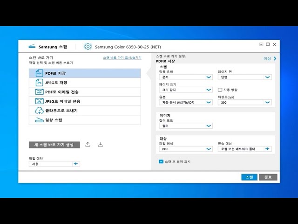Click the PDF email envelope icon

tap(39, 92)
